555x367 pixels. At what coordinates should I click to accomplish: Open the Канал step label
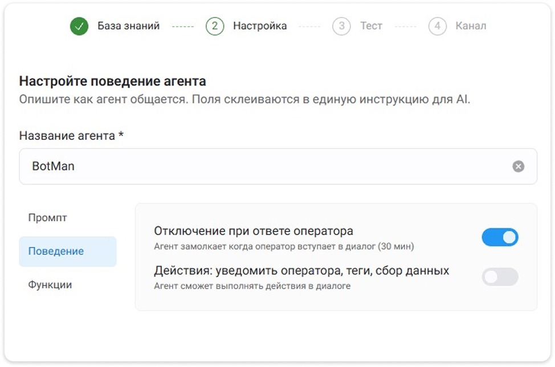point(471,26)
